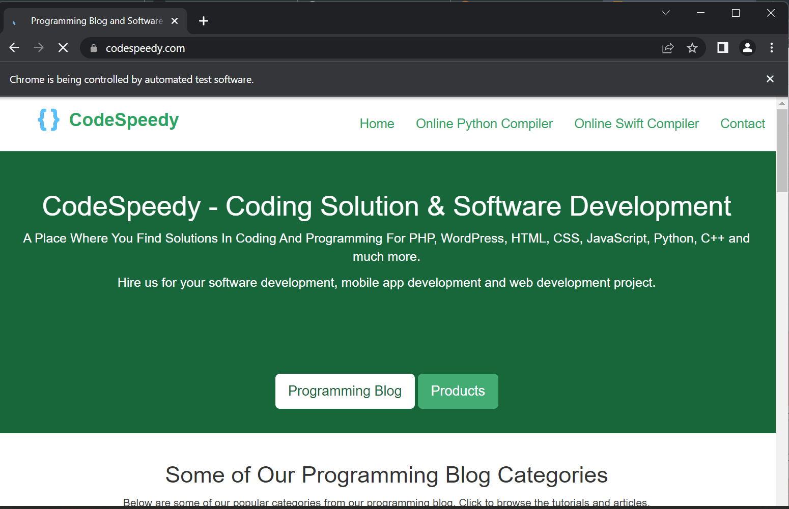Viewport: 789px width, 509px height.
Task: Open Chrome three-dot menu
Action: click(772, 48)
